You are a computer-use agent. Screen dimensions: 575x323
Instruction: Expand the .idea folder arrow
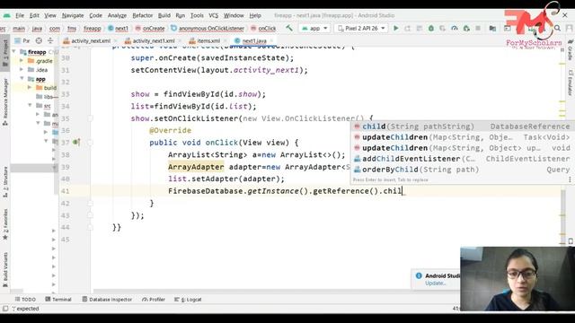click(22, 70)
